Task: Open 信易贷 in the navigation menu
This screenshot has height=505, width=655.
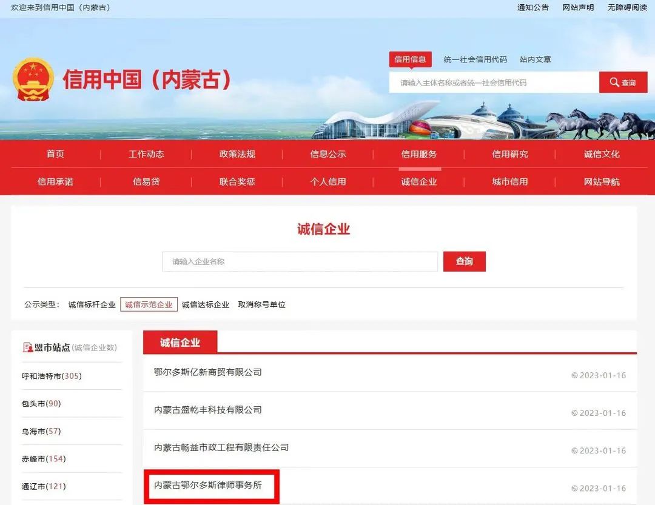Action: click(x=146, y=182)
